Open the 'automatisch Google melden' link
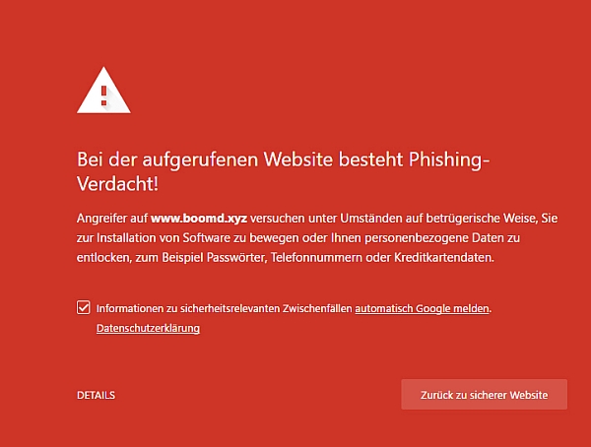 pos(422,308)
